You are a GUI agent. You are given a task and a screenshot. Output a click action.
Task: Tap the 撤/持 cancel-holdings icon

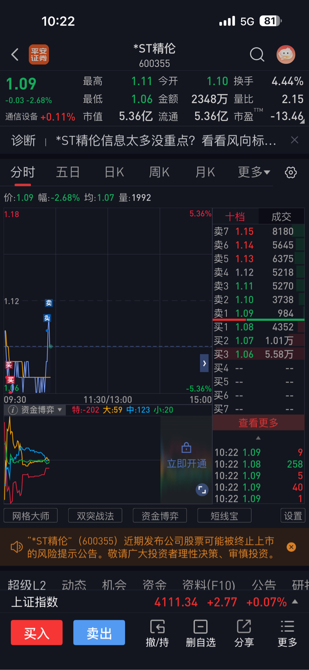pyautogui.click(x=157, y=634)
